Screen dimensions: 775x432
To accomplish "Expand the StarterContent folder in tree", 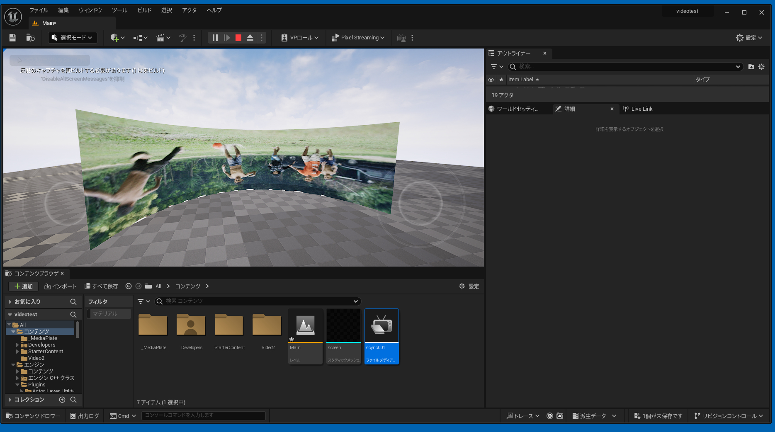I will tap(17, 352).
